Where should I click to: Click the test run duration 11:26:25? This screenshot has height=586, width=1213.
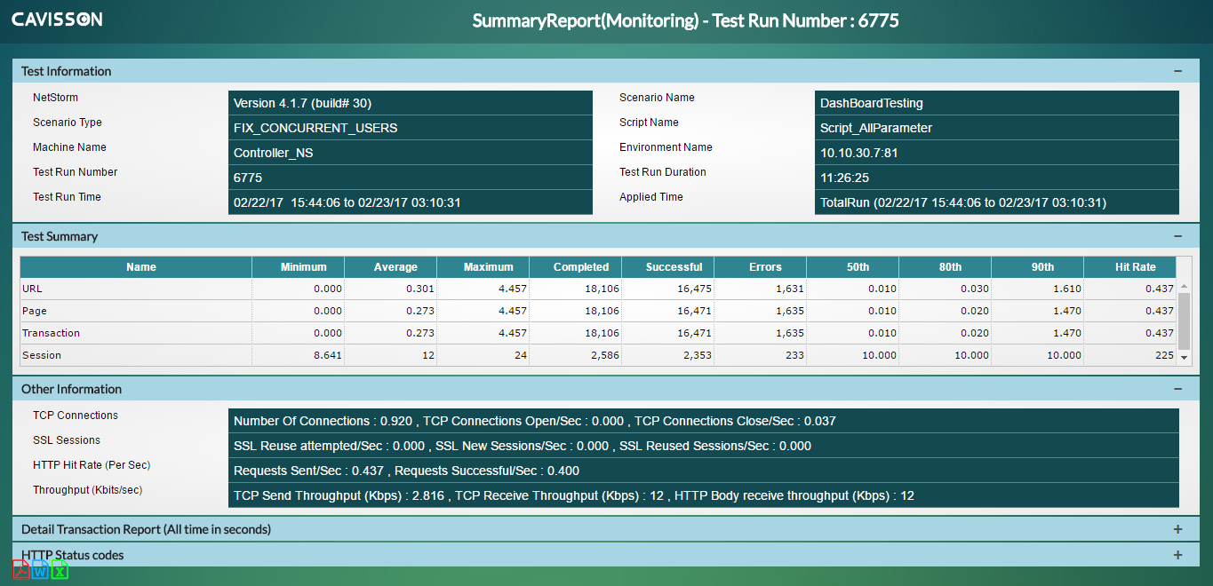pyautogui.click(x=997, y=178)
